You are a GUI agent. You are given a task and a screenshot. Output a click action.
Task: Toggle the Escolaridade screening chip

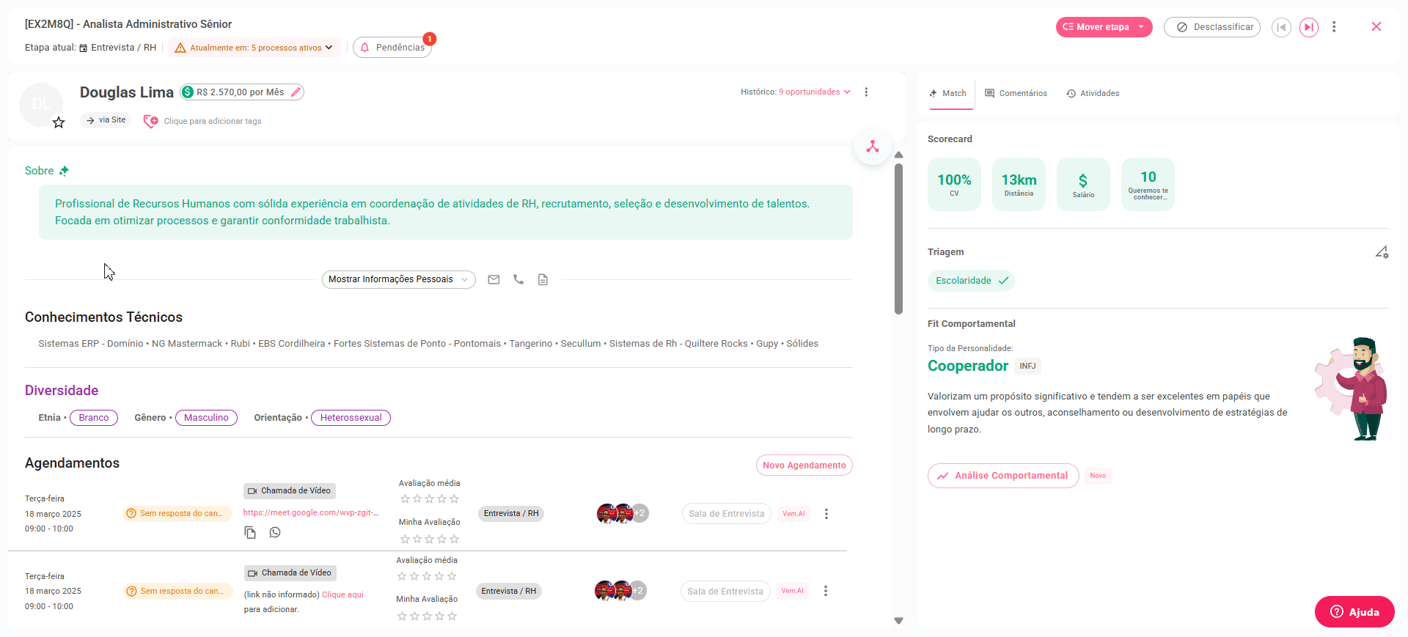(971, 281)
